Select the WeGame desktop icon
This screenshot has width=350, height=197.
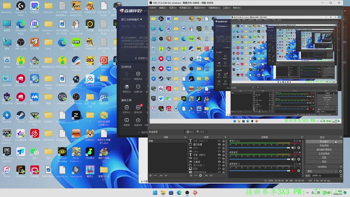(x=21, y=172)
